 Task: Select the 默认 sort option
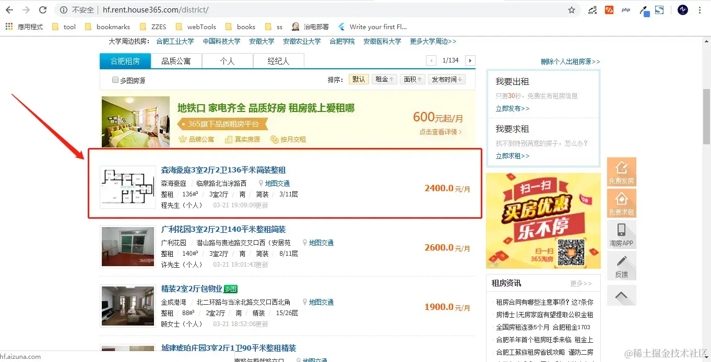359,79
